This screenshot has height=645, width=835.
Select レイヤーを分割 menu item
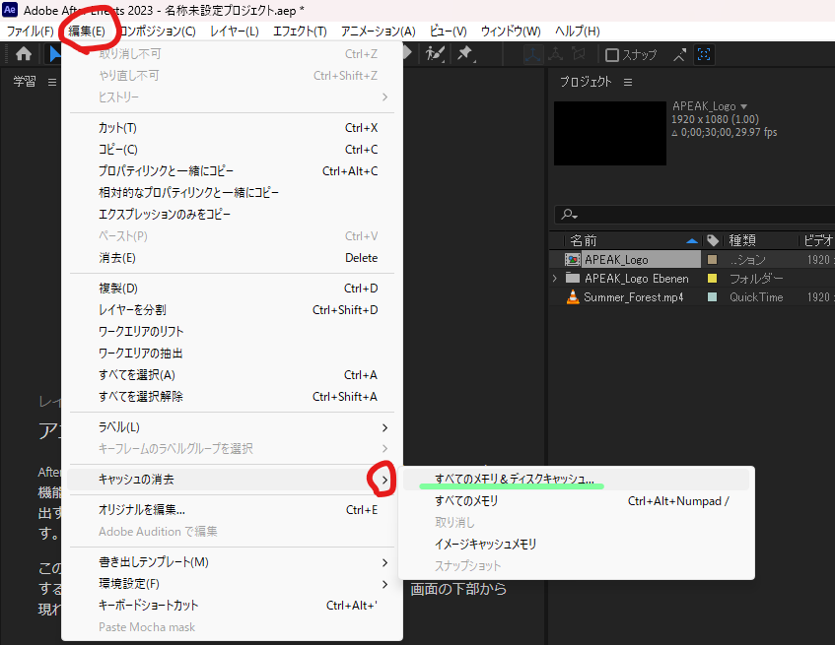pyautogui.click(x=233, y=310)
